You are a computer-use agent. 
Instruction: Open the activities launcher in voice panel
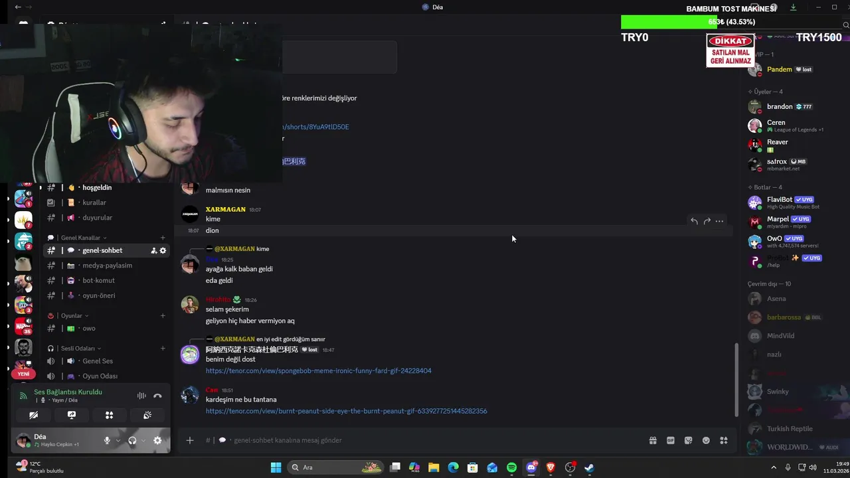(x=110, y=415)
